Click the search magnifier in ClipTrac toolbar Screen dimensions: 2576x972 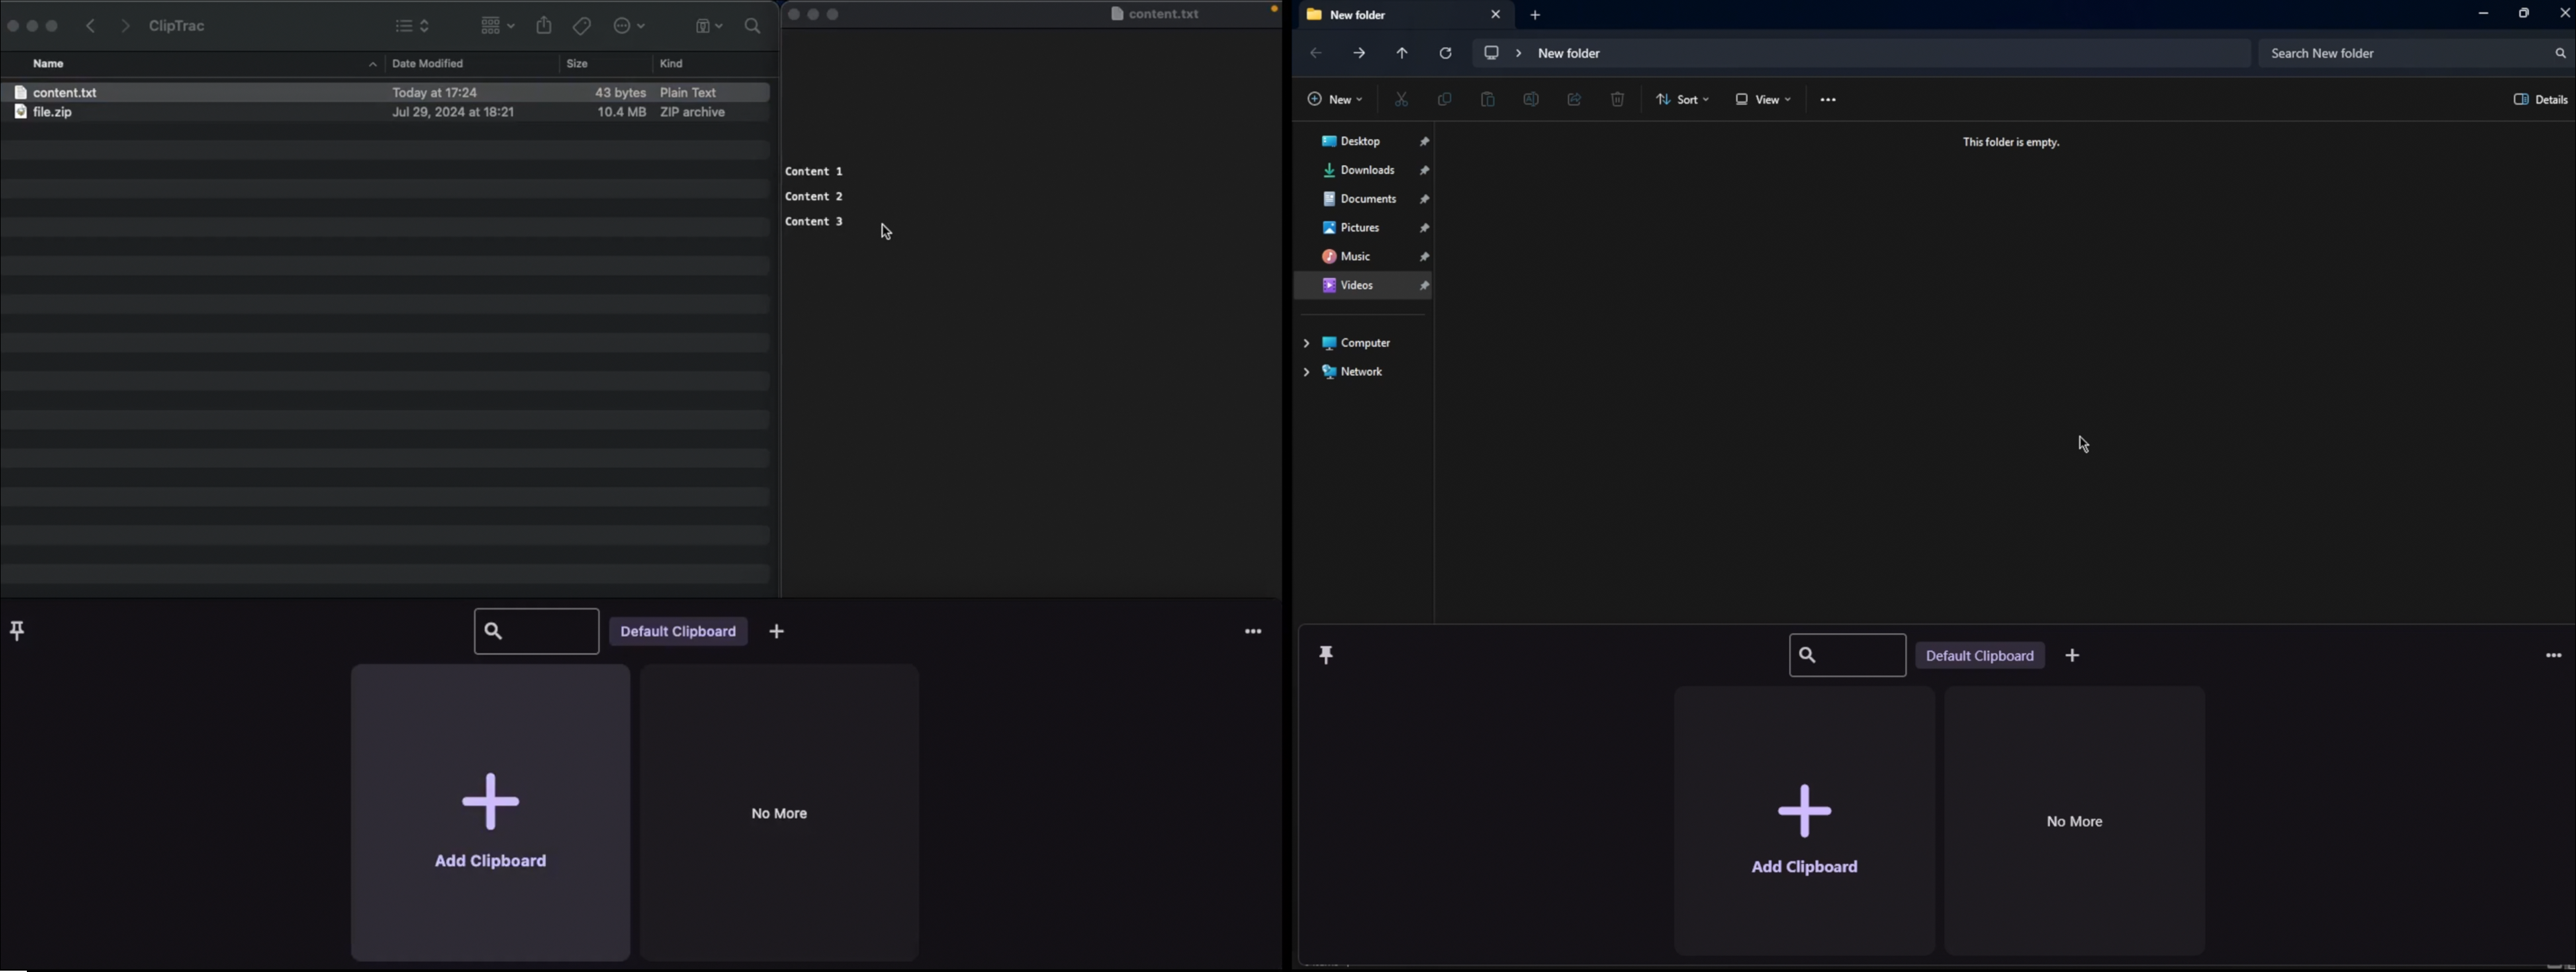[753, 26]
